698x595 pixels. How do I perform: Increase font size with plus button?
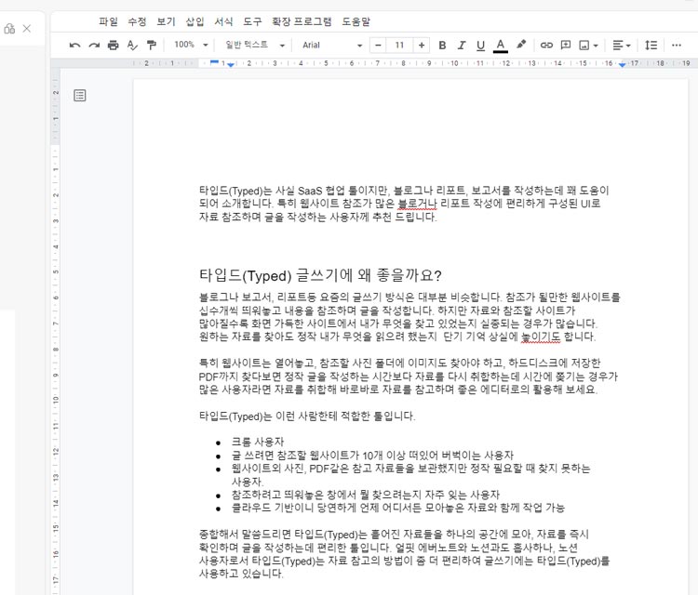[421, 46]
